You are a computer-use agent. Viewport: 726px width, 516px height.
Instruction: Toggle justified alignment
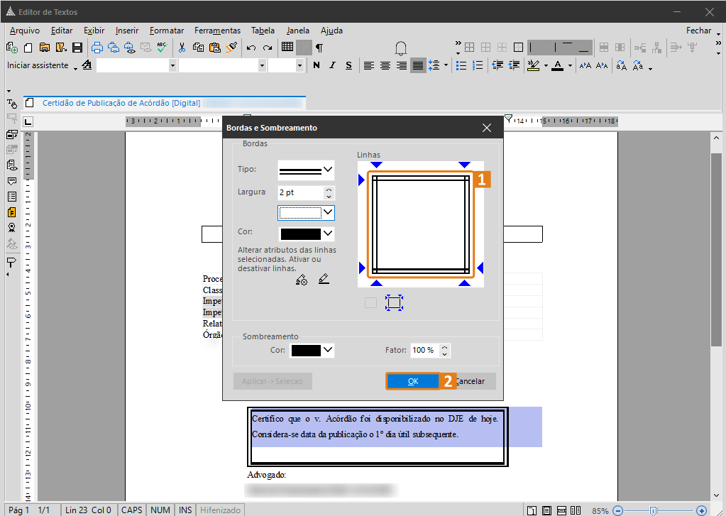417,65
